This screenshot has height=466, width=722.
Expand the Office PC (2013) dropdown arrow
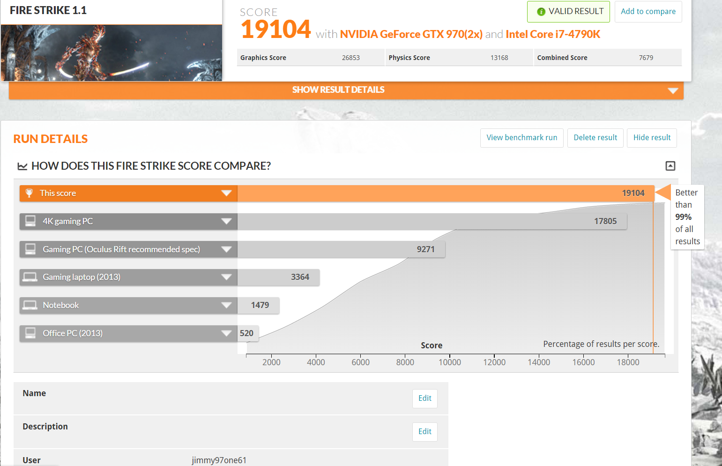point(226,333)
